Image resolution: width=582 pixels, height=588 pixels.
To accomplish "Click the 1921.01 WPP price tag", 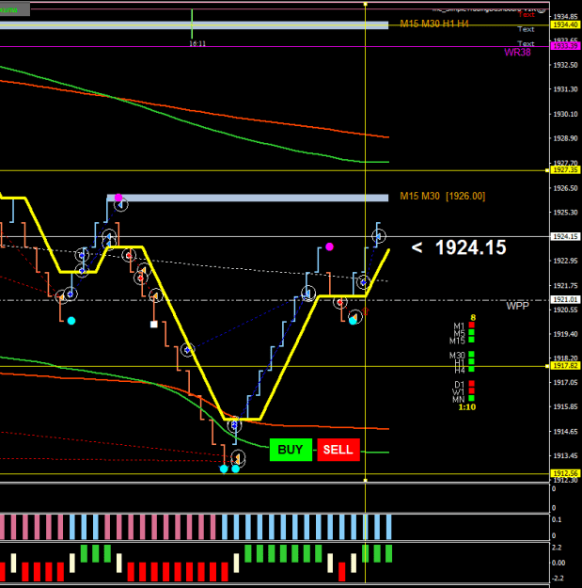I will point(565,299).
